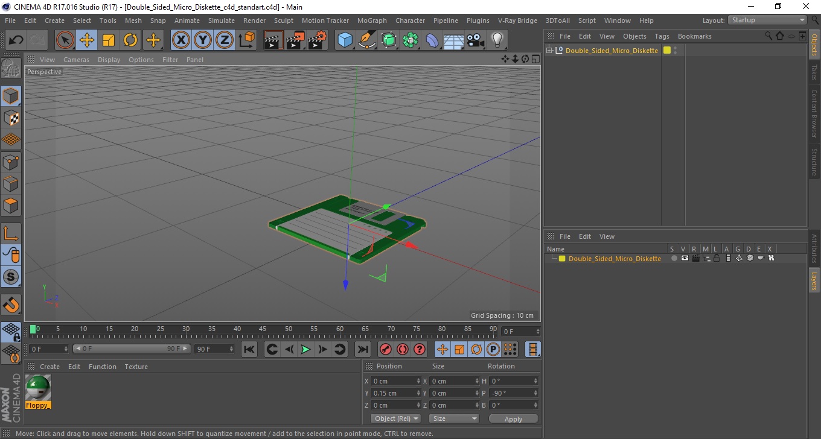Add a Cube primitive object

click(345, 40)
